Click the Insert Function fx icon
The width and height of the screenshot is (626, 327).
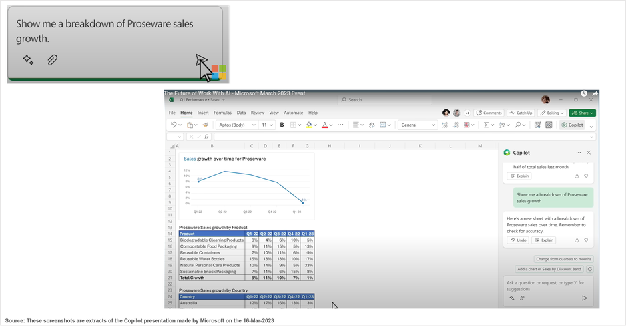point(206,137)
